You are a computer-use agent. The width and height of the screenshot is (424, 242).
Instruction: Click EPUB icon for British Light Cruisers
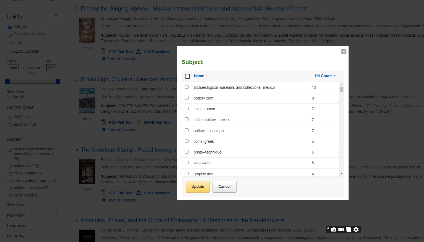[x=138, y=122]
